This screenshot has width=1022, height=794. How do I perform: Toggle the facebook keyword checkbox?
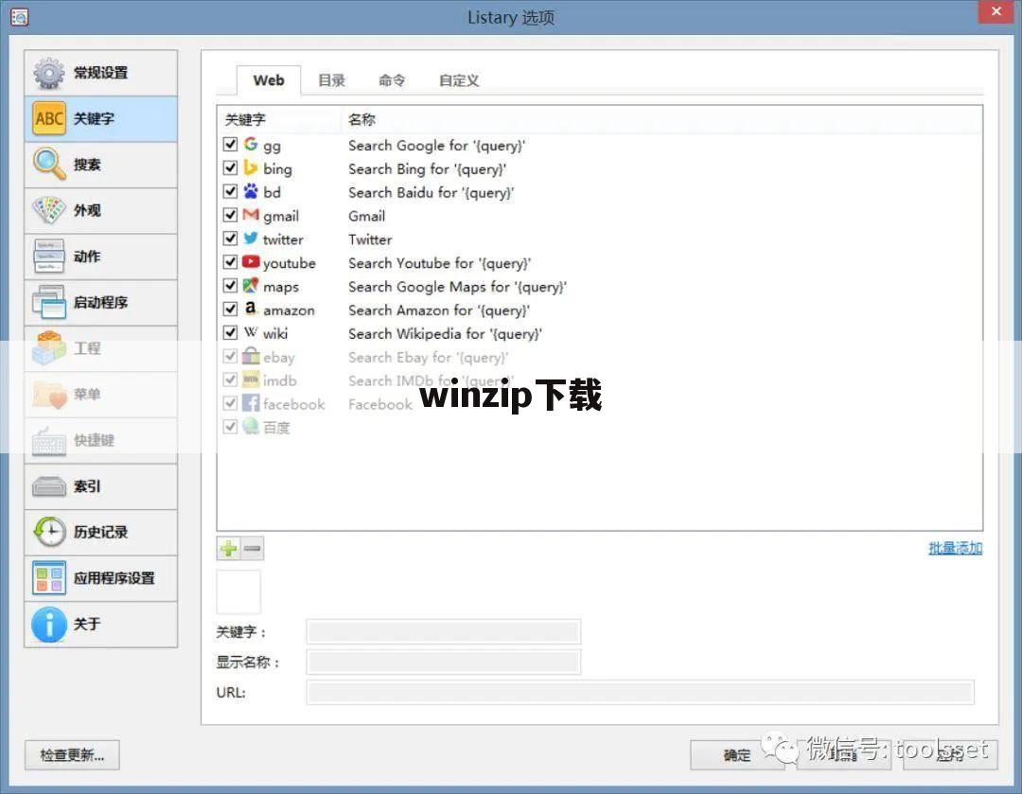230,403
